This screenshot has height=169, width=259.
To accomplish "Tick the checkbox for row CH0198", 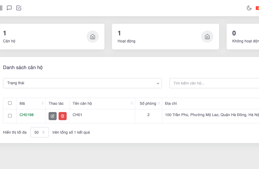I will click(x=10, y=116).
